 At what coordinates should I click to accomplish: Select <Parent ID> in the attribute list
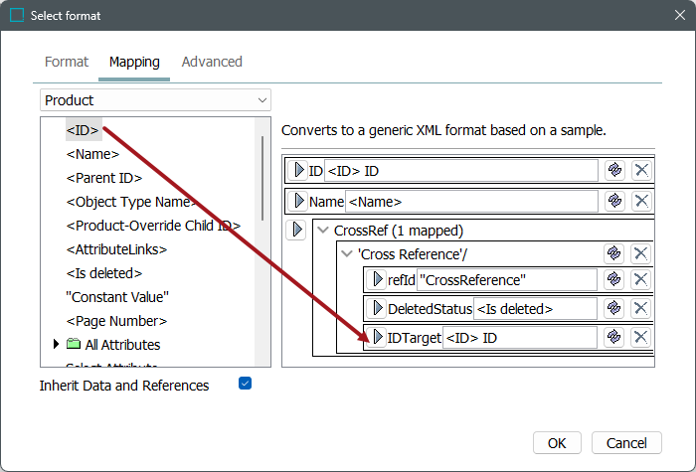click(x=103, y=178)
